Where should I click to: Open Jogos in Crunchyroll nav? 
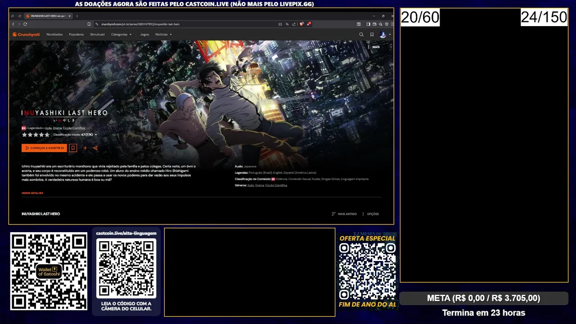pyautogui.click(x=144, y=34)
